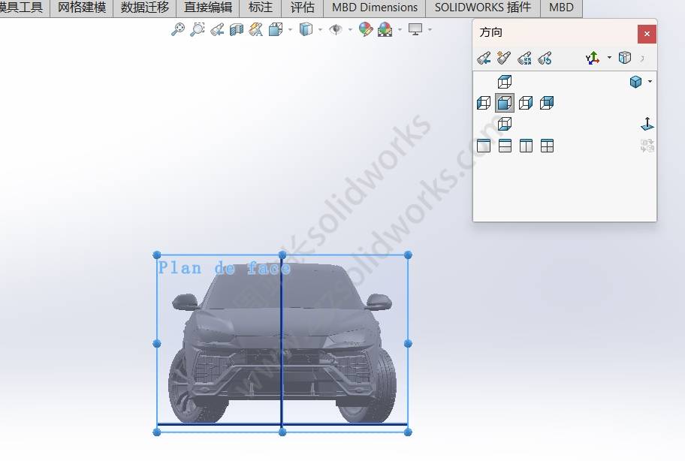Close the 方向 orientation panel
Screen dimensions: 685x461
point(647,34)
